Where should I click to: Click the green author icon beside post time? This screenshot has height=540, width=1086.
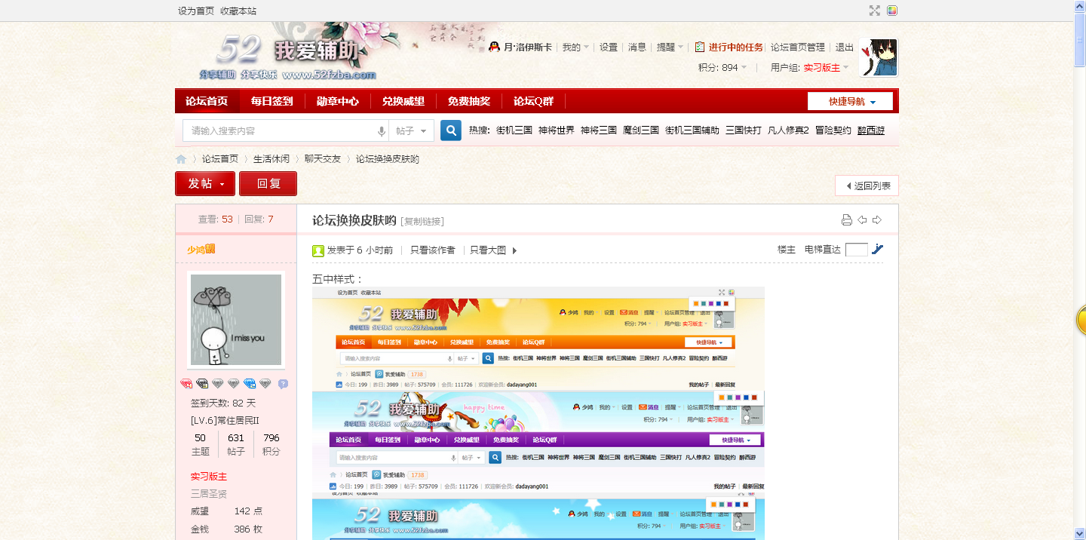318,250
